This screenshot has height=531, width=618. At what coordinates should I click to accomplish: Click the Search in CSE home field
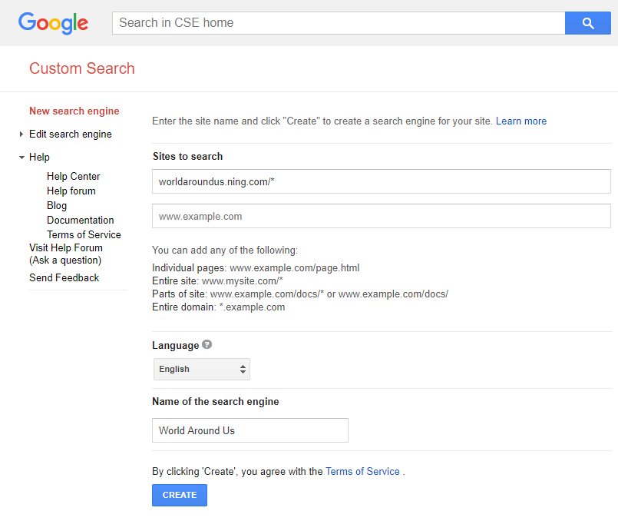pos(339,23)
